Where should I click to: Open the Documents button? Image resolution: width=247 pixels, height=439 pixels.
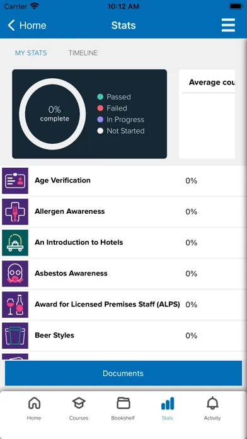point(123,373)
